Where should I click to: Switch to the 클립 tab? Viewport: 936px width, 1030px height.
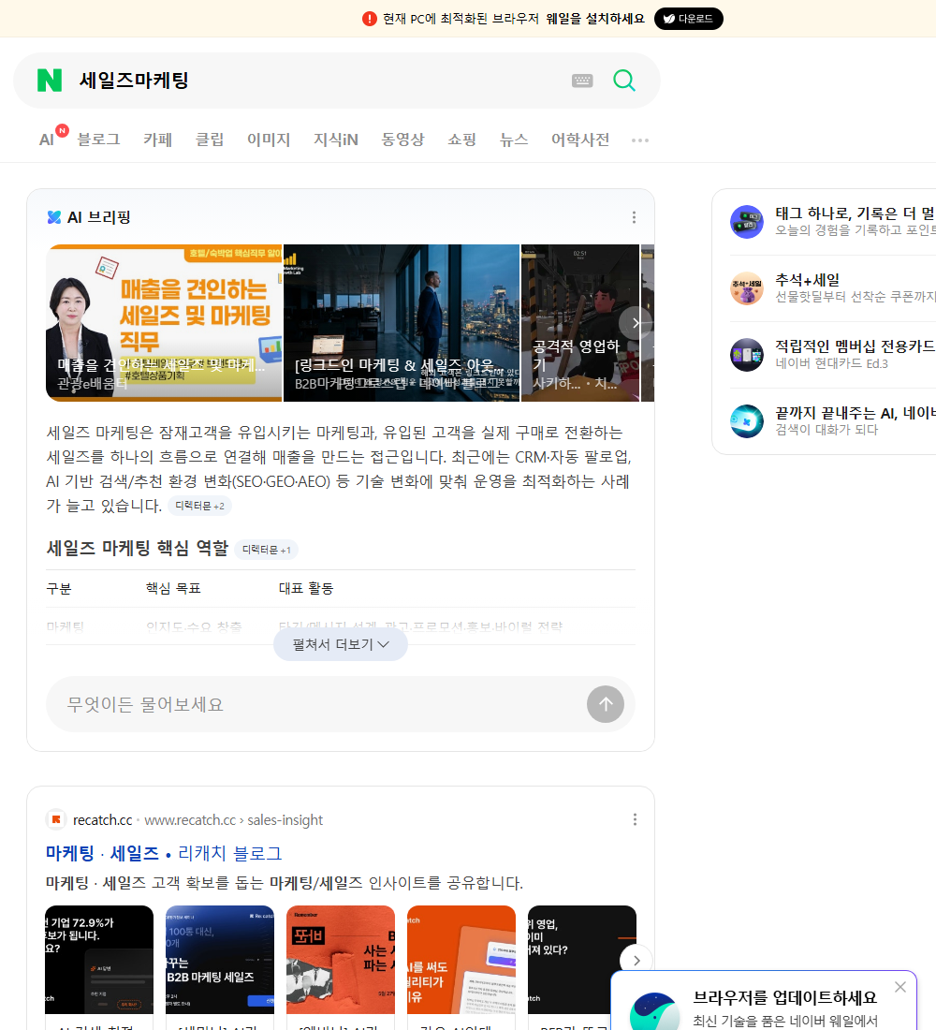coord(210,140)
